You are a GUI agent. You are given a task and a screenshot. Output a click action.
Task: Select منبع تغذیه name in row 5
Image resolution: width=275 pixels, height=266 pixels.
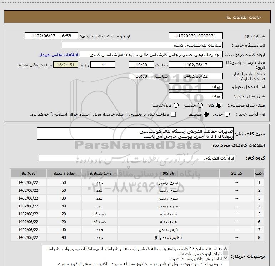point(168,214)
